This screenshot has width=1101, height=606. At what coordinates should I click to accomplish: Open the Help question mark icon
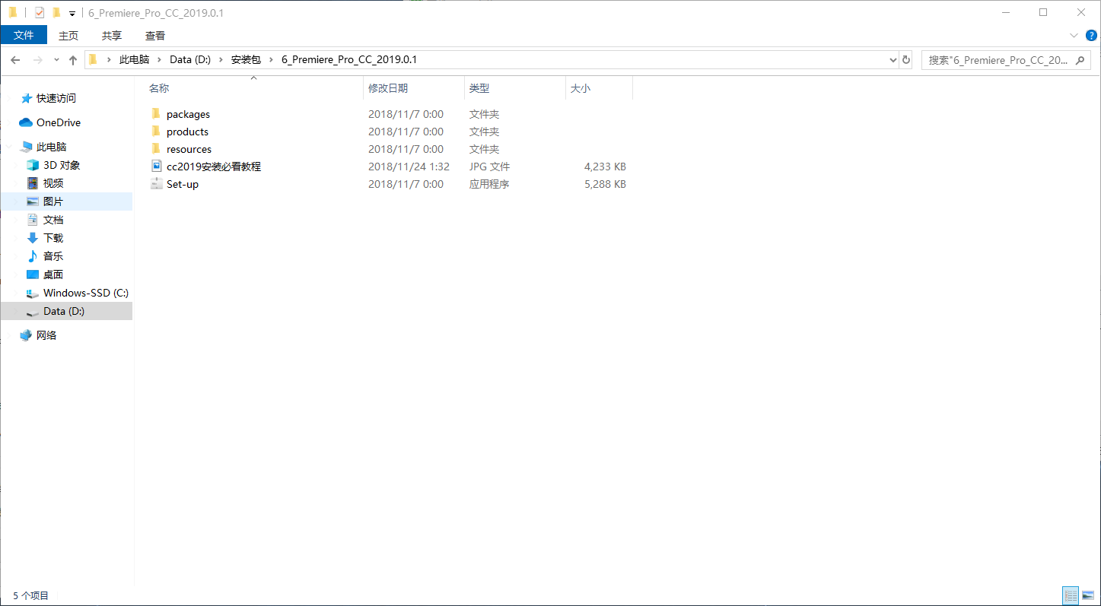point(1090,35)
